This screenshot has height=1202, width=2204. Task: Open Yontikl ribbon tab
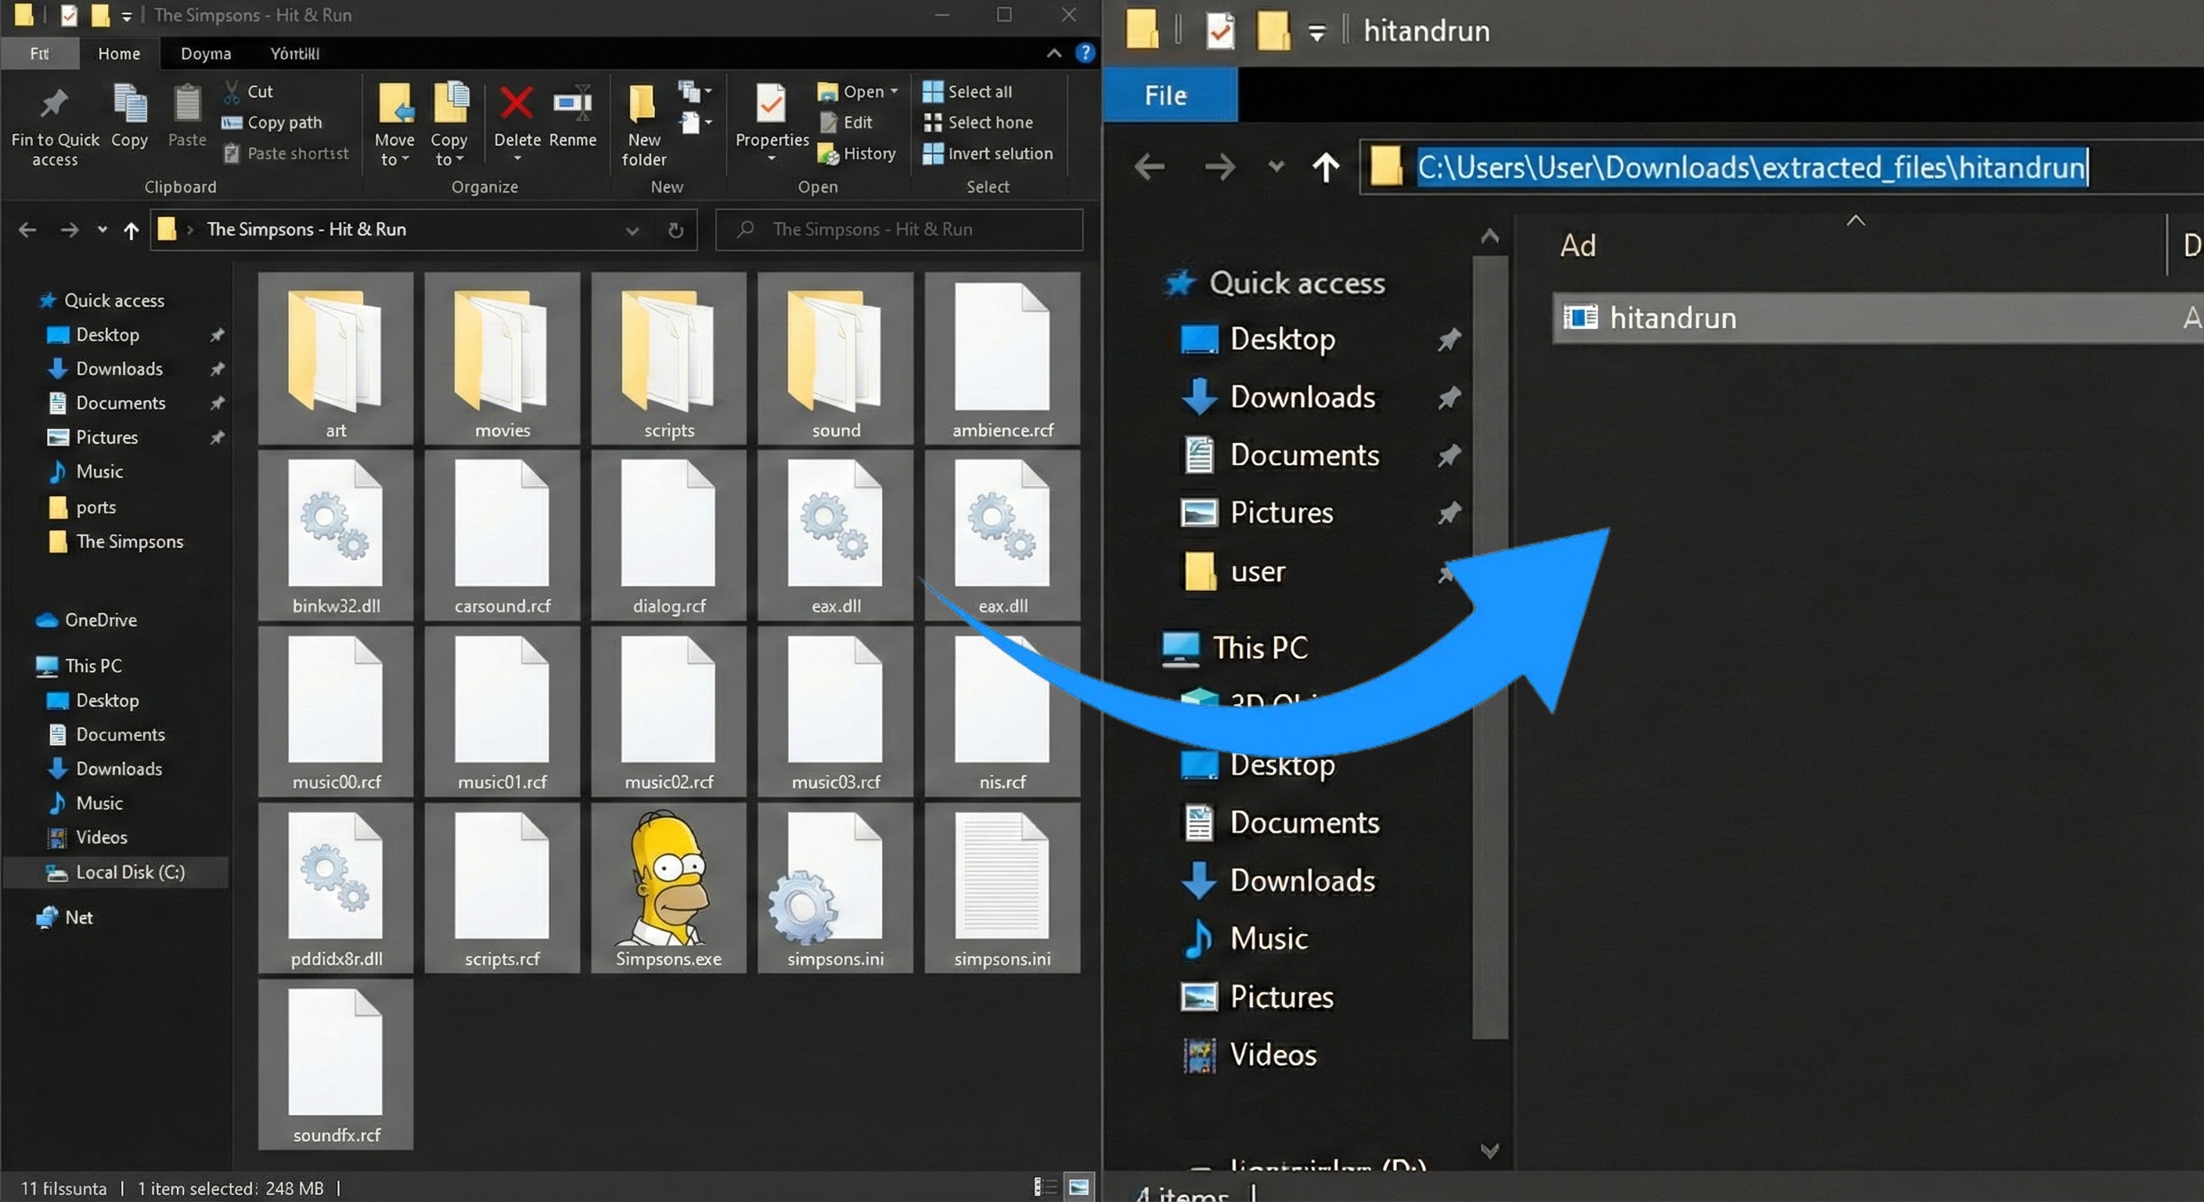[294, 53]
